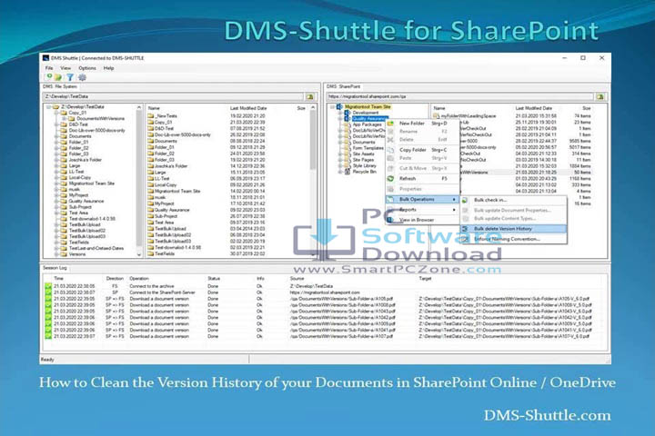This screenshot has height=436, width=655.
Task: Click down arrow of the tree scrollbar
Action: (139, 254)
